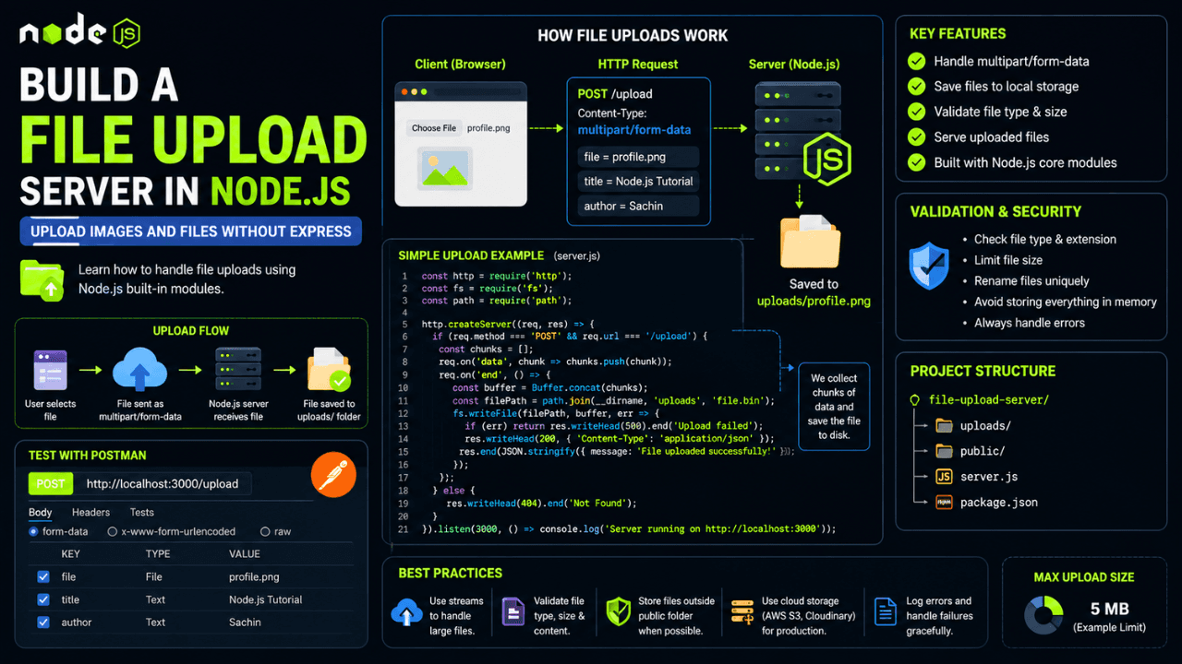The height and width of the screenshot is (664, 1182).
Task: Click the uploads/profile.png saved path
Action: coord(814,301)
